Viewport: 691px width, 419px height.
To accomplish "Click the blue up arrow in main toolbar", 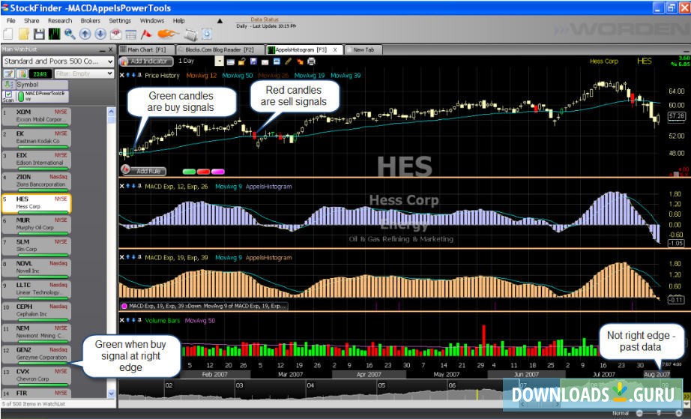I will click(85, 34).
